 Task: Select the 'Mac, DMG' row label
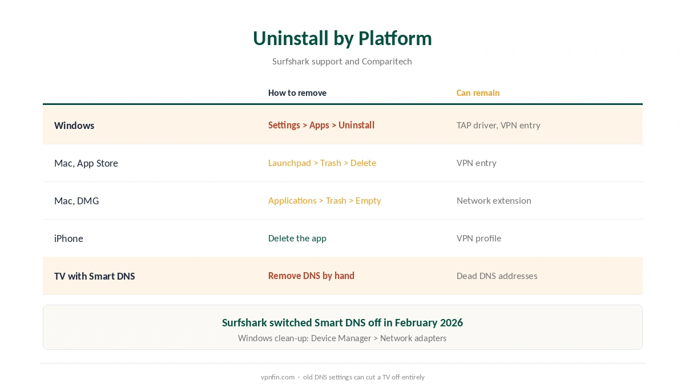76,200
